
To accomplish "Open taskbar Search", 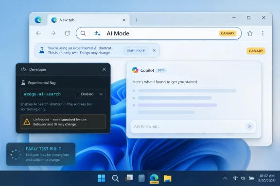I will 115,178.
